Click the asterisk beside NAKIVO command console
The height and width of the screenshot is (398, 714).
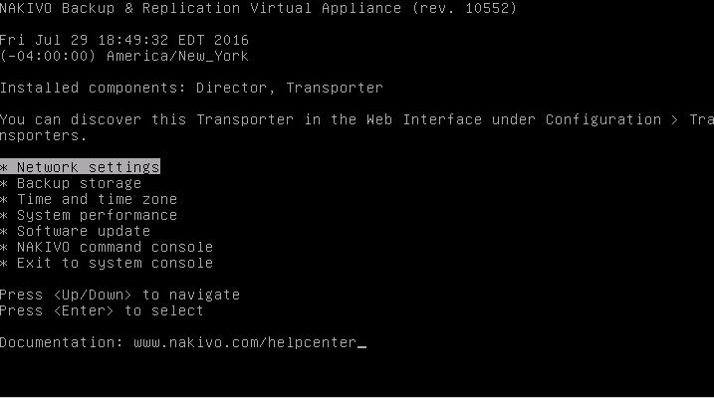click(4, 248)
